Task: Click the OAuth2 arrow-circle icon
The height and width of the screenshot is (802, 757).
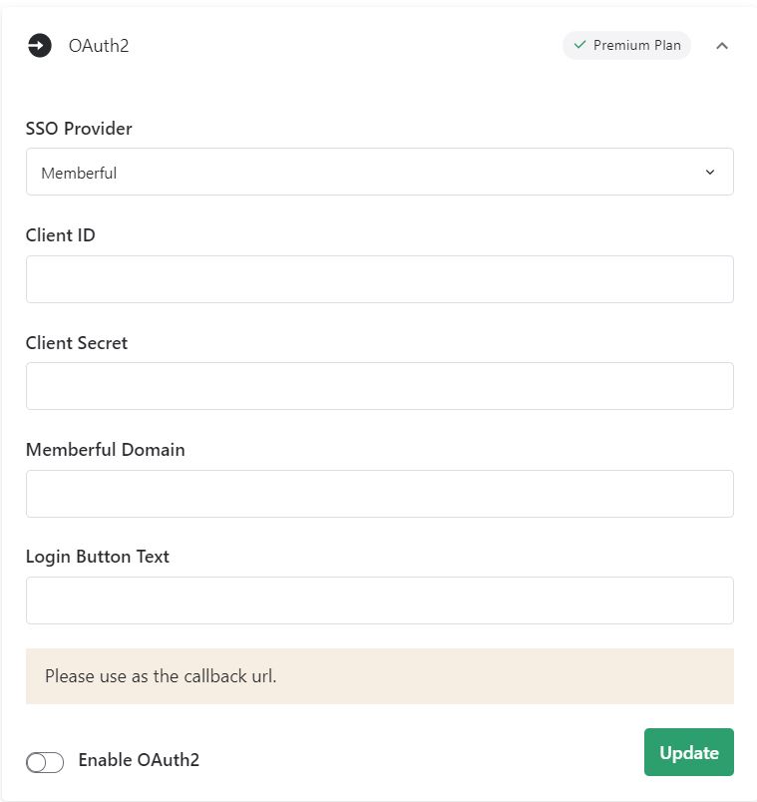Action: coord(39,46)
